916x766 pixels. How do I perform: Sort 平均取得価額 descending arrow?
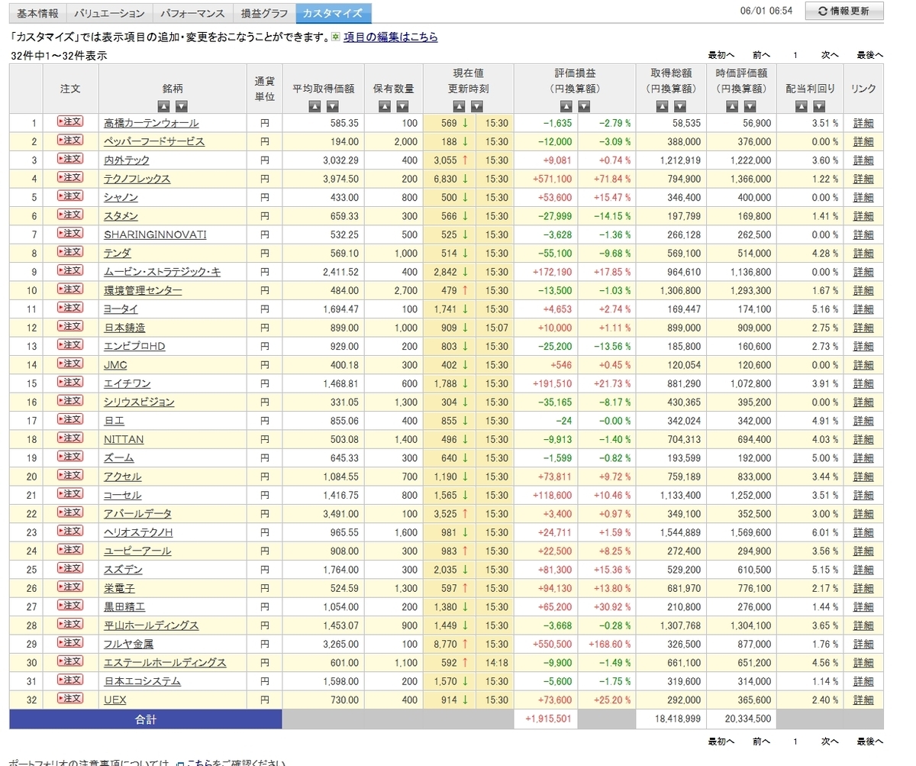(331, 107)
